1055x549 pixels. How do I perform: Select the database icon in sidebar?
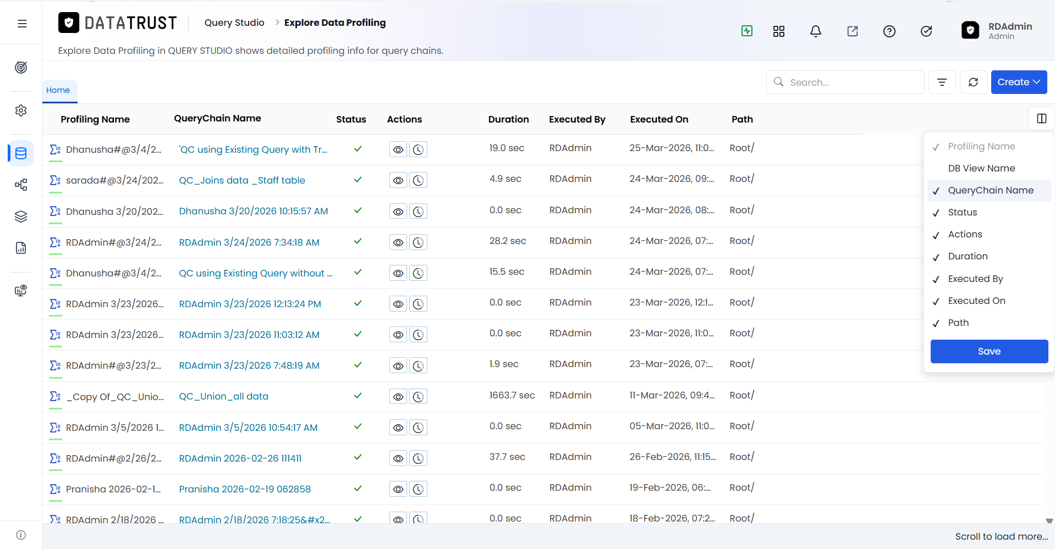(x=21, y=153)
